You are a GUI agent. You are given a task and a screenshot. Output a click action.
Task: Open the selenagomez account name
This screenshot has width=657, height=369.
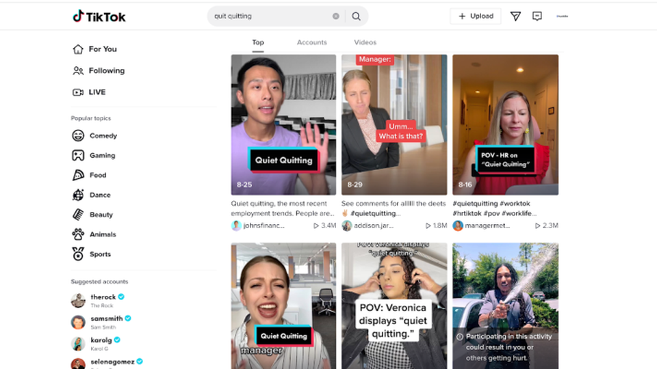click(112, 361)
